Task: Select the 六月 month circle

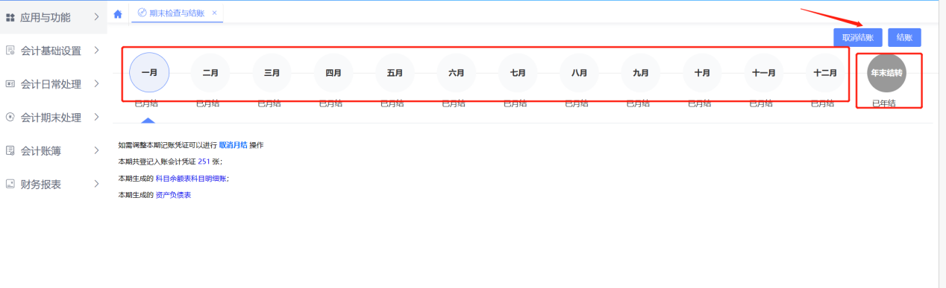Action: point(457,73)
